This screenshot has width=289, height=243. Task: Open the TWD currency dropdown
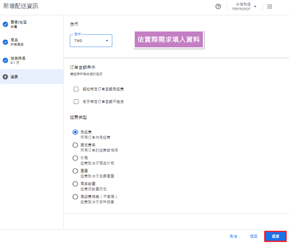(x=91, y=41)
